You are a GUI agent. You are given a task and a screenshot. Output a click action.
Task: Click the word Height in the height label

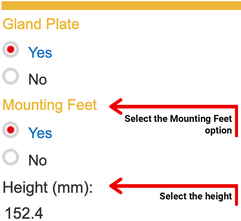(25, 188)
